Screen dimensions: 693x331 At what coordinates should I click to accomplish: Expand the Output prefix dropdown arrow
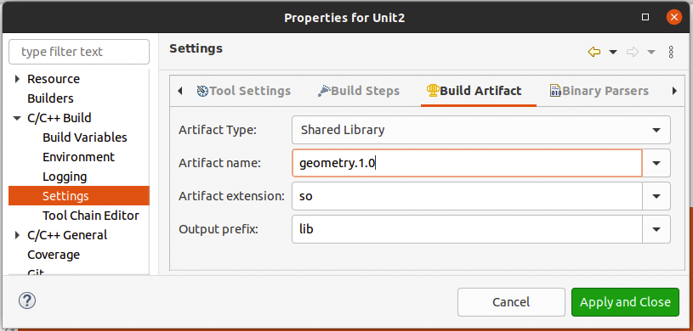[x=656, y=229]
